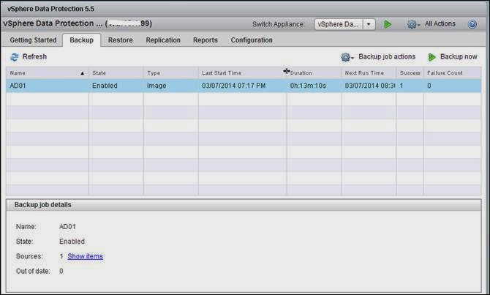The height and width of the screenshot is (295, 490).
Task: Open the Replication tab
Action: click(163, 40)
